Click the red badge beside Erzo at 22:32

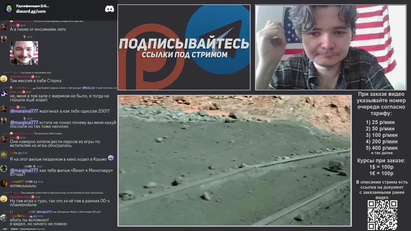18,25
